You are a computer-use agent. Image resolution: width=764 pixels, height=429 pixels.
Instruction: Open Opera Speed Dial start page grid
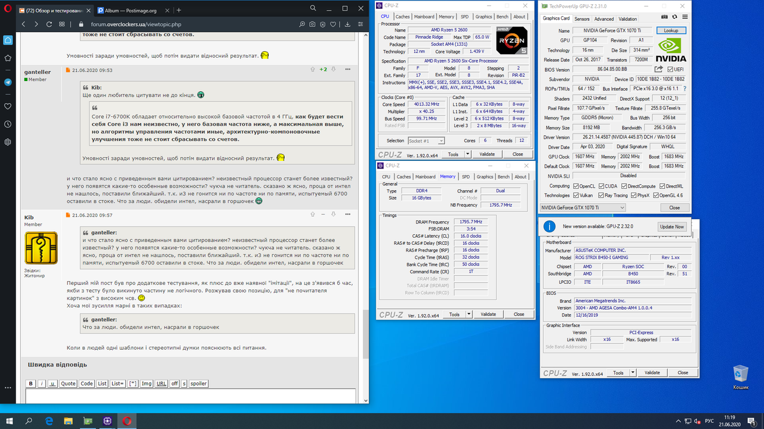[62, 24]
